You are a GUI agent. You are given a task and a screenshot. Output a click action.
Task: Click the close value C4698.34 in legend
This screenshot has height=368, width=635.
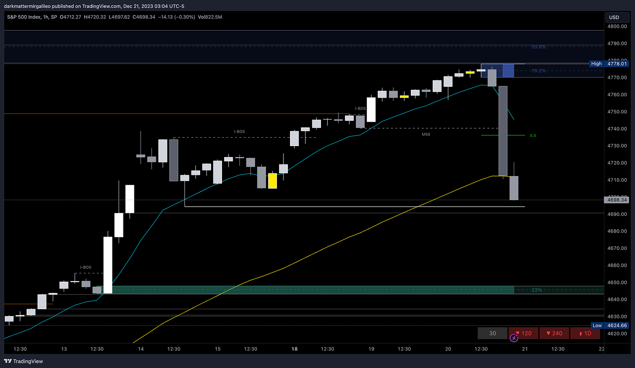tap(143, 17)
